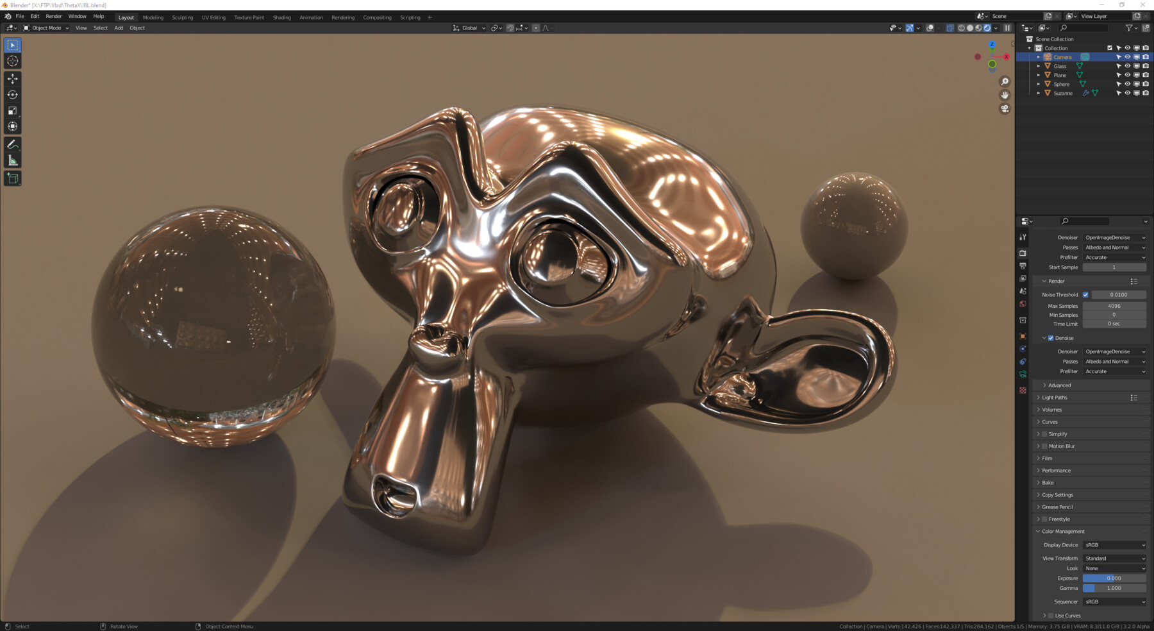Open the View Transform Standard dropdown
Viewport: 1154px width, 631px height.
click(x=1115, y=559)
